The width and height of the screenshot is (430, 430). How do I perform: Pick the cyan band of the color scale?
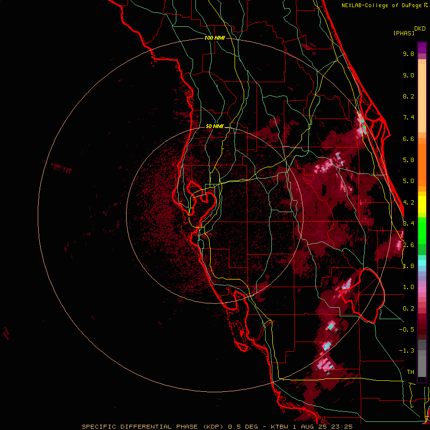click(x=422, y=262)
